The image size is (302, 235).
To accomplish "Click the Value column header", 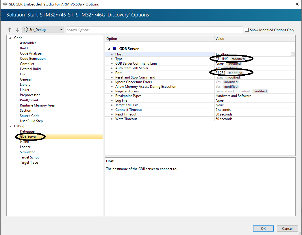I will (255, 38).
